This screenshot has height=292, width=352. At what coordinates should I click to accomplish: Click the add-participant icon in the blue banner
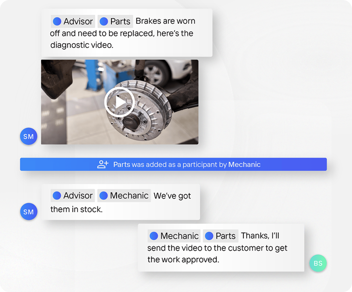(103, 164)
